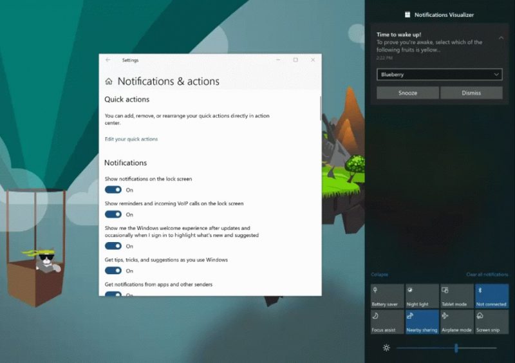Screen dimensions: 515x363
Task: Launch Screen snip quick action
Action: [x=492, y=322]
